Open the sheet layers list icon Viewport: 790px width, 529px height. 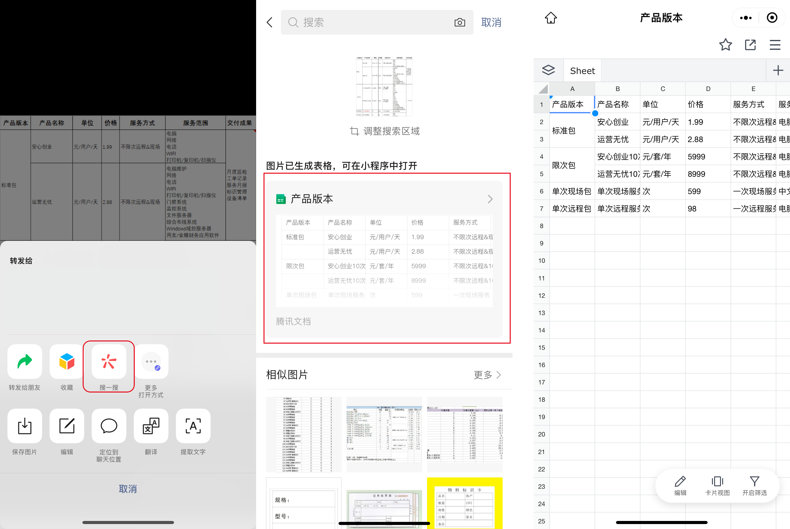[x=548, y=71]
